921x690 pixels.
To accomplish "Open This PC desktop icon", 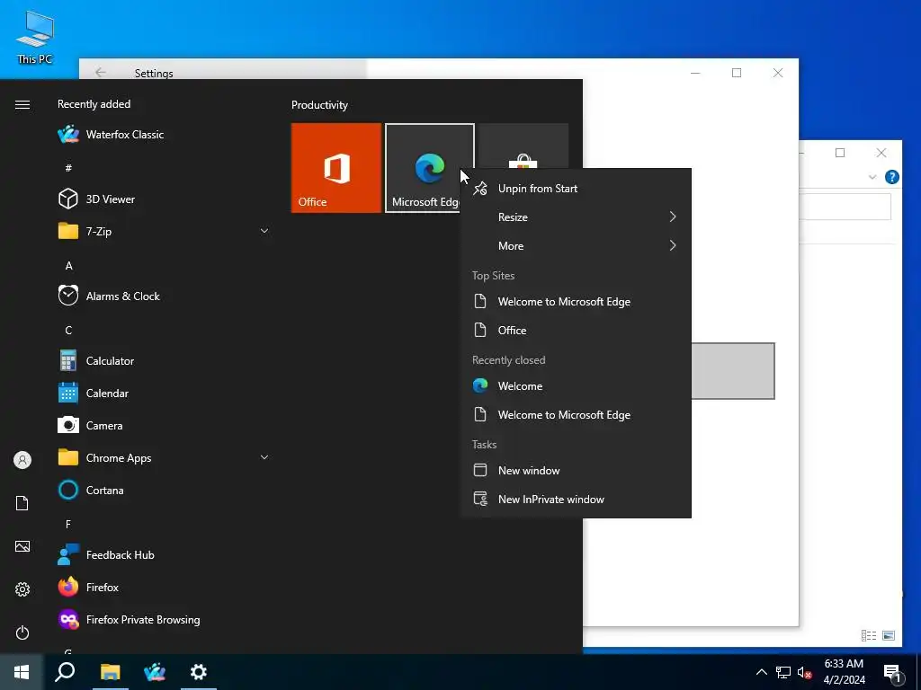I will (x=35, y=37).
